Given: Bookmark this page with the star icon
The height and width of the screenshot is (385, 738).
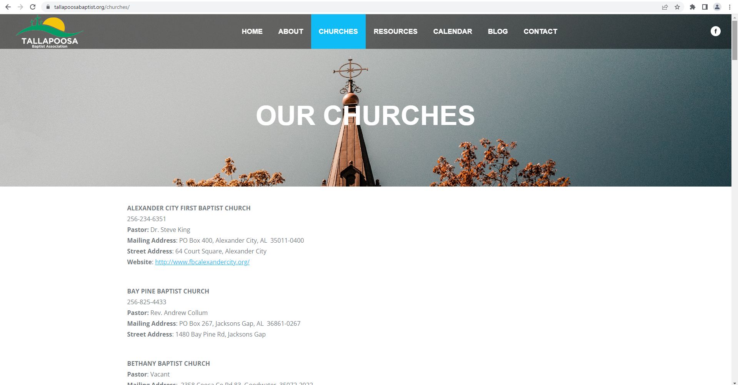Looking at the screenshot, I should pos(677,7).
